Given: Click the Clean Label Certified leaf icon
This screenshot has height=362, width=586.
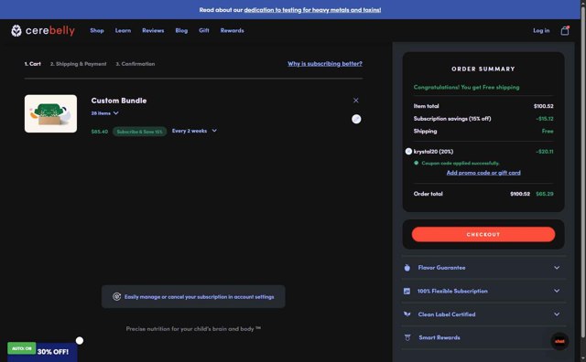Looking at the screenshot, I should point(407,314).
